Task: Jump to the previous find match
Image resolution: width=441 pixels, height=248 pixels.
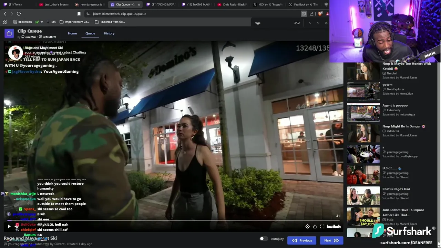Action: [x=310, y=23]
